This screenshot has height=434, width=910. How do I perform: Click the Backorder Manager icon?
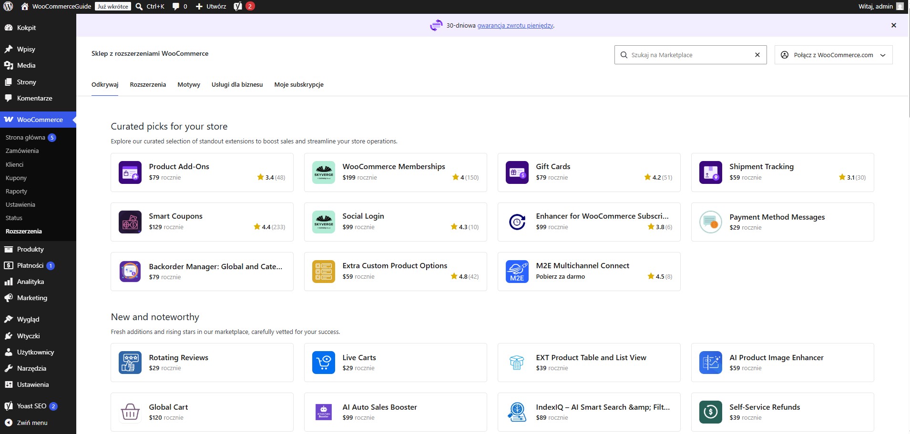tap(130, 272)
